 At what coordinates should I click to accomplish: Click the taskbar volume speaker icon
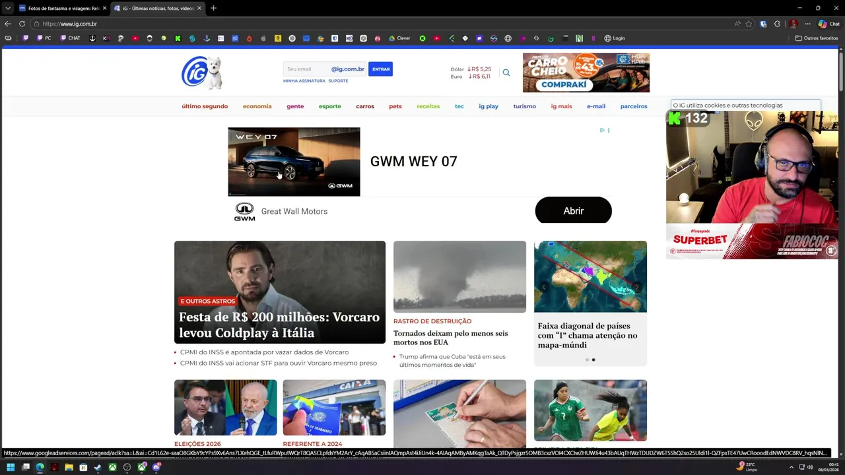[810, 467]
